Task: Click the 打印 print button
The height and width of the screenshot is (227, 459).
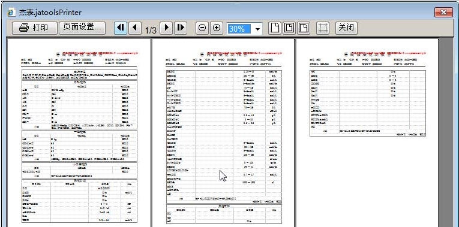Action: tap(35, 28)
